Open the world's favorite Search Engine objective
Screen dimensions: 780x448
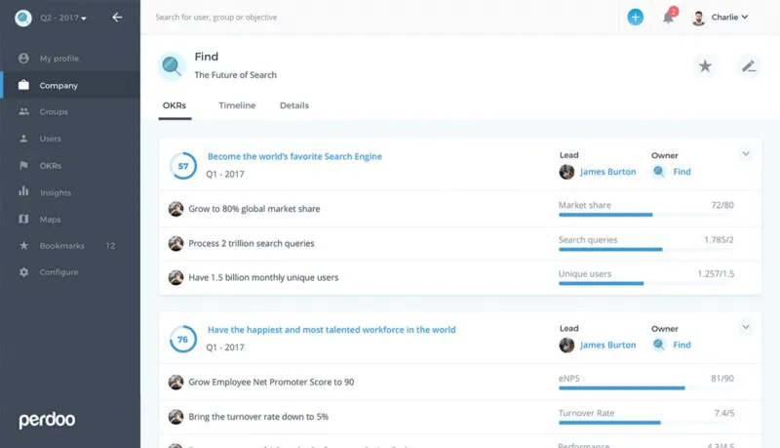[294, 156]
